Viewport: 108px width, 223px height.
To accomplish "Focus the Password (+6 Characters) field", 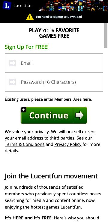I will 54,82.
